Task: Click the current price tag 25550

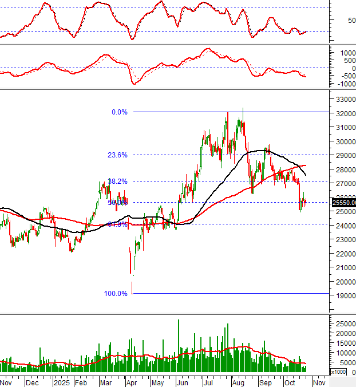Action: [343, 203]
